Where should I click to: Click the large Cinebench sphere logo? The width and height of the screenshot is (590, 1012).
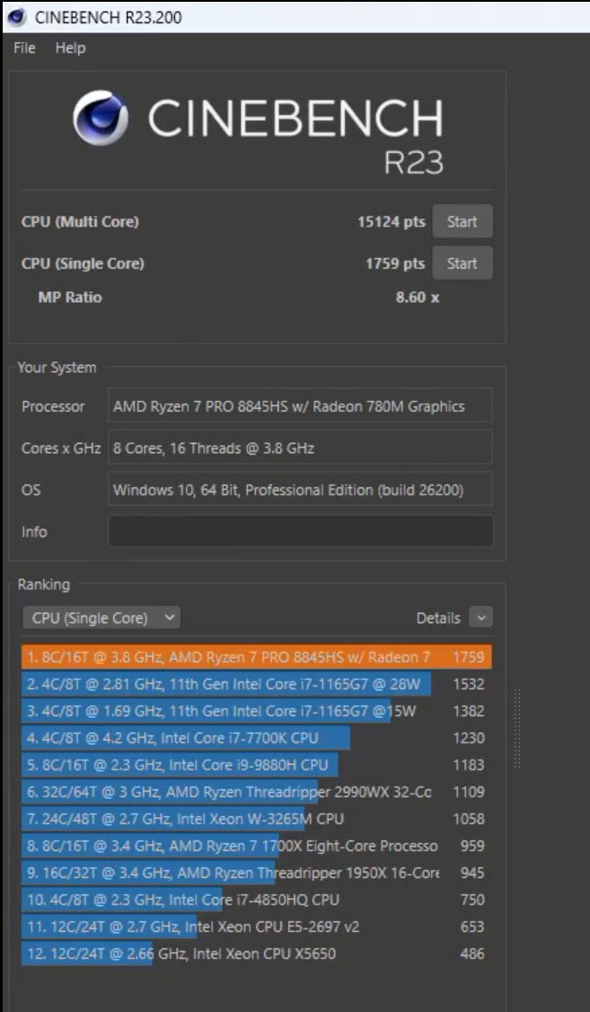(100, 118)
